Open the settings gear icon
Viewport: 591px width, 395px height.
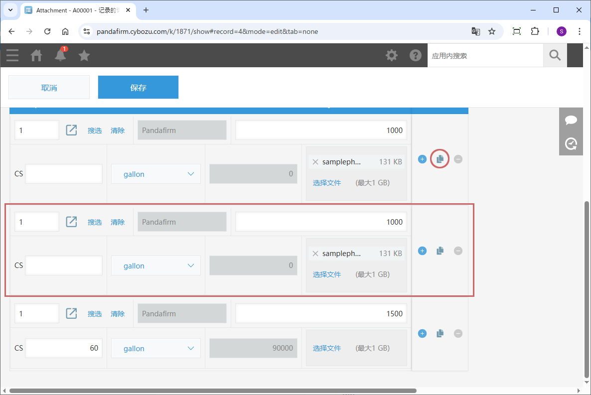click(392, 55)
